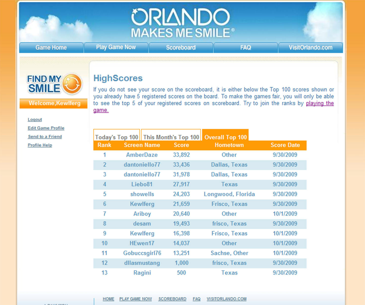Select score 33,436

(181, 165)
